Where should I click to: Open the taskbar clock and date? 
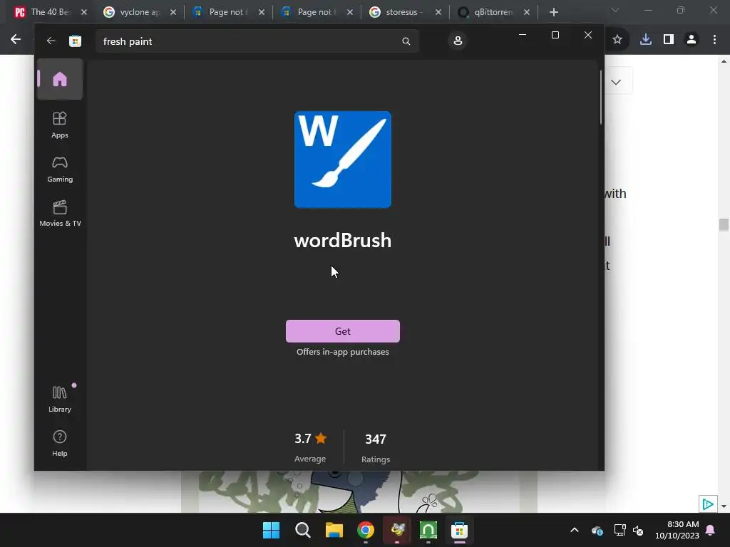click(677, 530)
